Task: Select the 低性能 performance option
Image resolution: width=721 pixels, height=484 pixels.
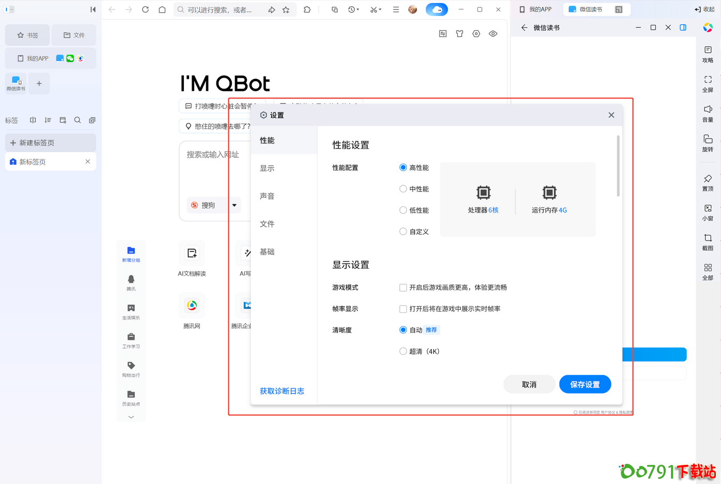Action: click(x=403, y=210)
